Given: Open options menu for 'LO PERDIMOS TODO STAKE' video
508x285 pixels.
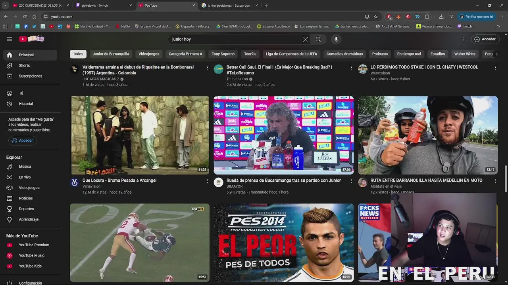Looking at the screenshot, I should coord(495,68).
